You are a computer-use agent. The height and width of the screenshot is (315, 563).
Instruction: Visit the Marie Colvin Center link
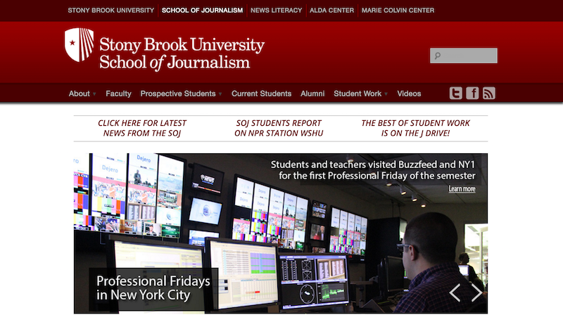(398, 11)
